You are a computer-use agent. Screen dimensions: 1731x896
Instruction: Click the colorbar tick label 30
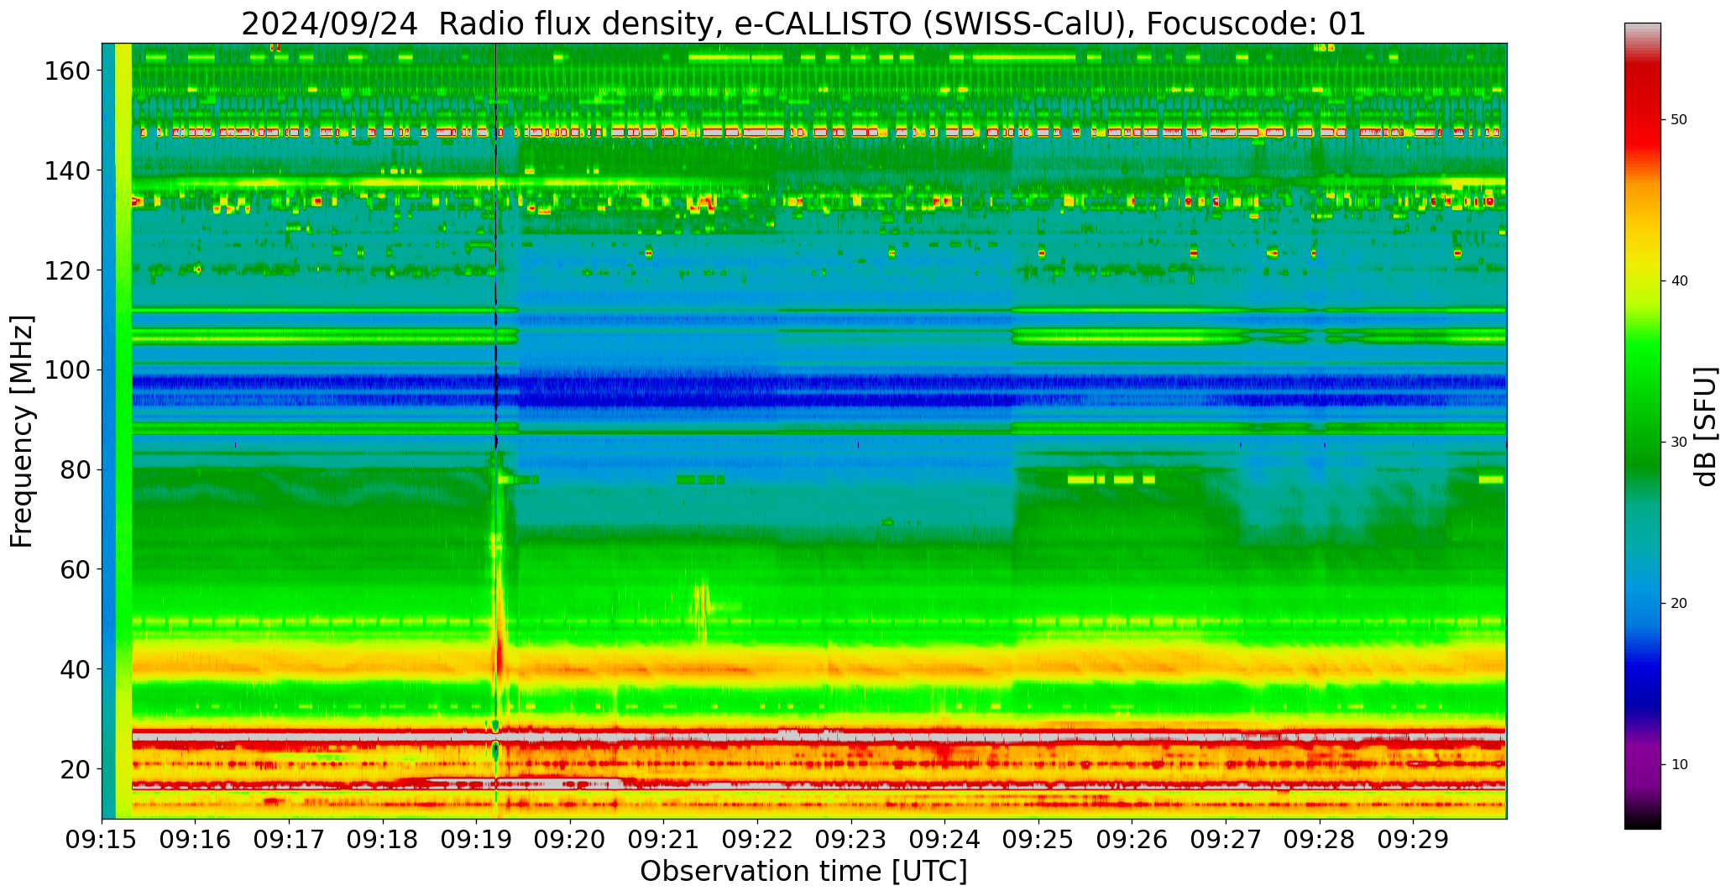pyautogui.click(x=1679, y=442)
